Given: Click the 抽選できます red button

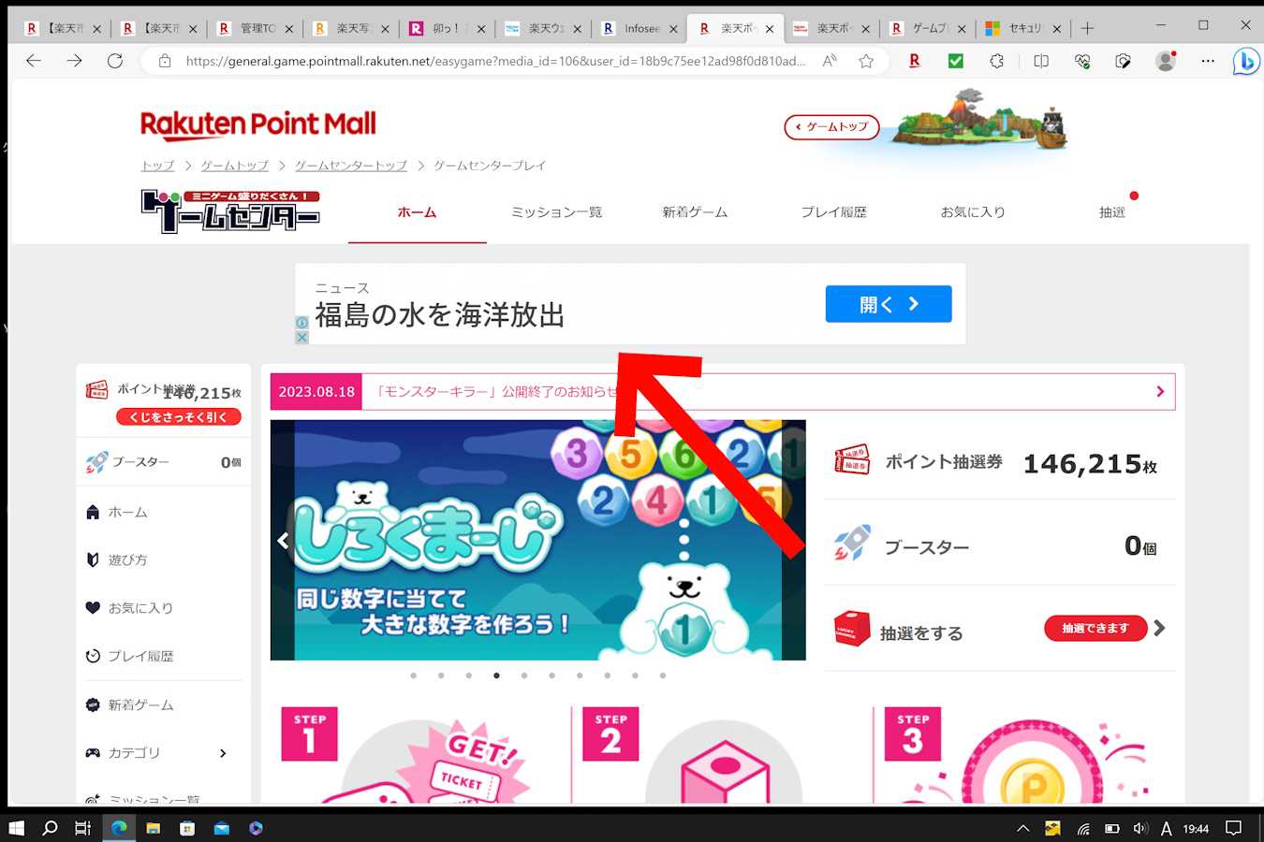Looking at the screenshot, I should click(1095, 629).
